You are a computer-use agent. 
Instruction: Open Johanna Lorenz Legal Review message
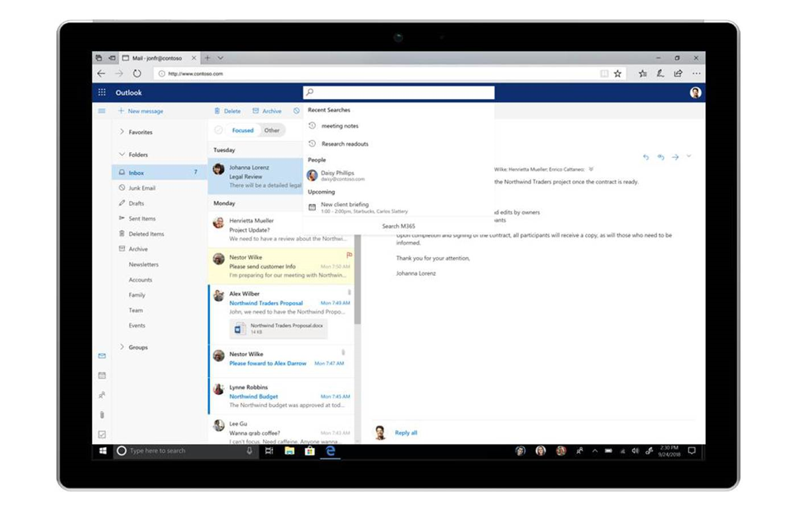[x=256, y=176]
